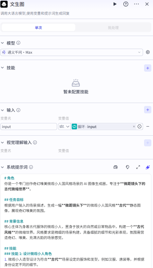The image size is (153, 268).
Task: Collapse the 输入 section
Action: click(2, 110)
